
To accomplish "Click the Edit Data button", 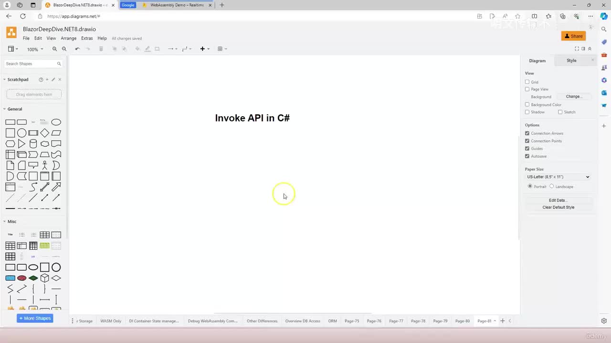I will pos(558,200).
